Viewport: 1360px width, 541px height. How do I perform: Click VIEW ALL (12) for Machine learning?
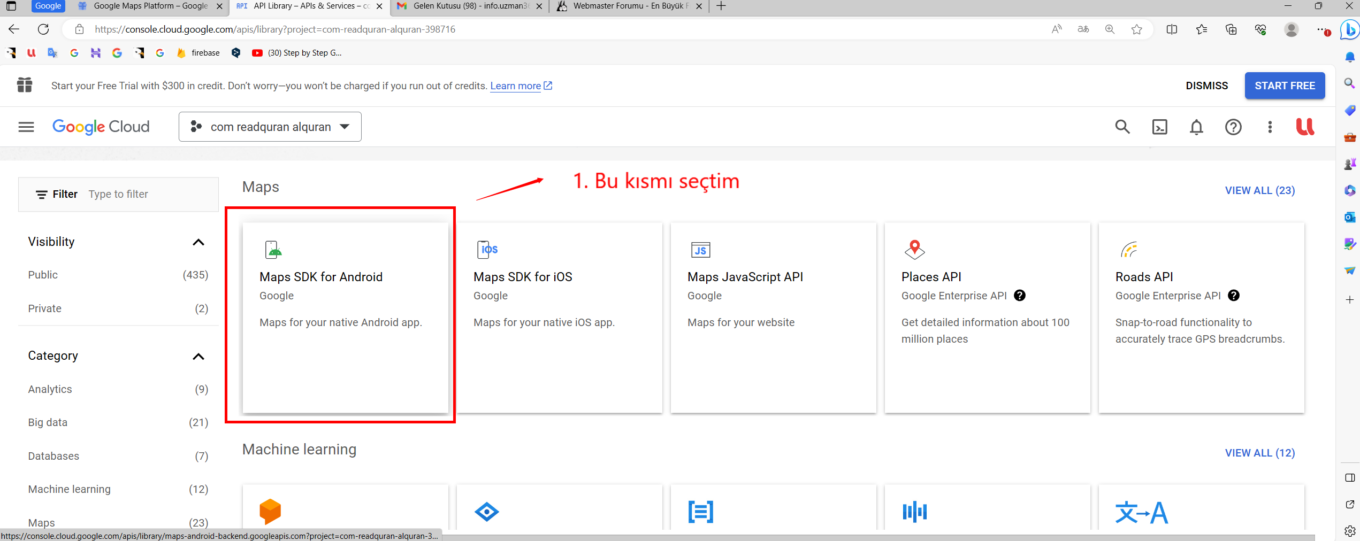[1259, 453]
